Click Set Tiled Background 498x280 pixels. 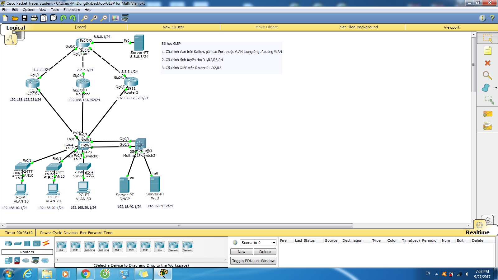point(359,27)
